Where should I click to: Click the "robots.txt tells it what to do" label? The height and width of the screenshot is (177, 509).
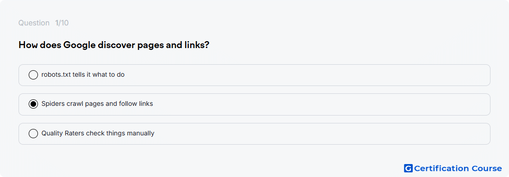click(x=83, y=74)
